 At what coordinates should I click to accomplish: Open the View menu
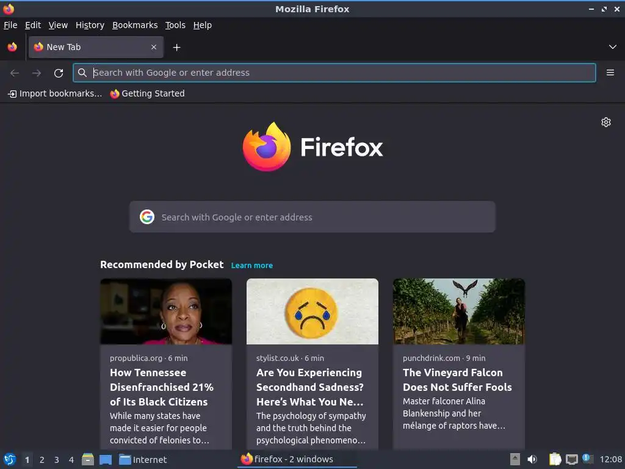[58, 25]
